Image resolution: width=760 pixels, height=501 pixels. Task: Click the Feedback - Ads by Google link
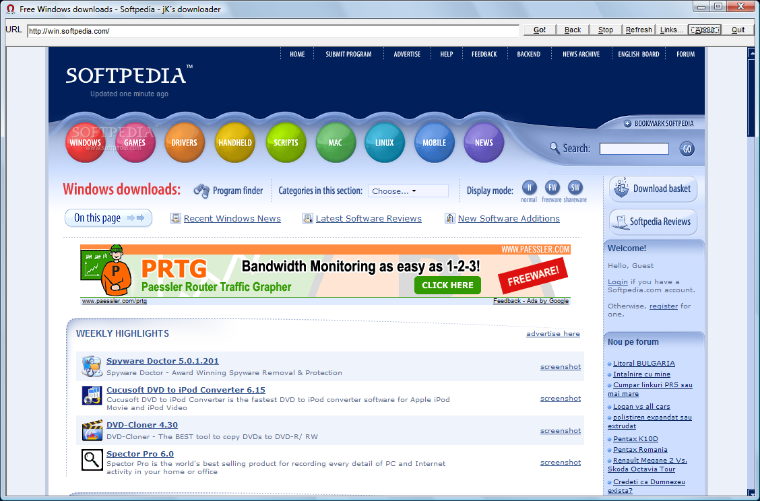tap(531, 301)
